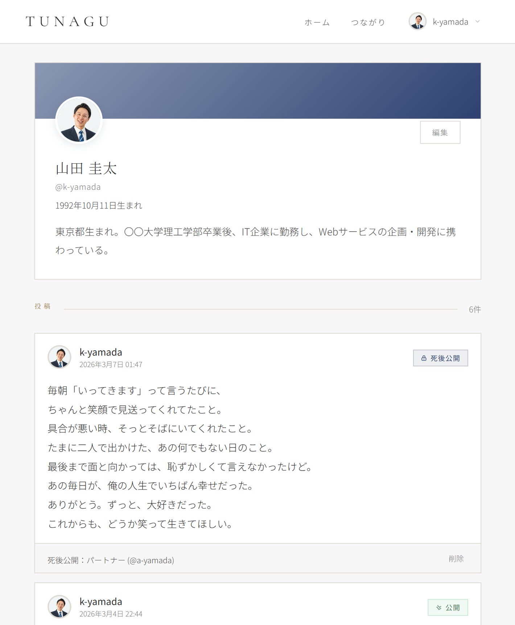Open the つながり menu item
515x625 pixels.
coord(368,23)
